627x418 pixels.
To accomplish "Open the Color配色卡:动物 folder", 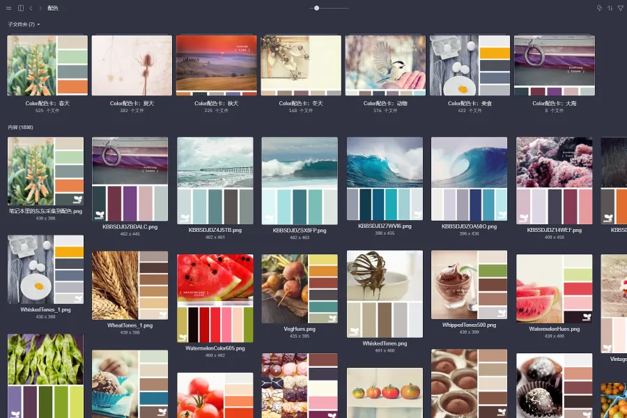I will 385,65.
